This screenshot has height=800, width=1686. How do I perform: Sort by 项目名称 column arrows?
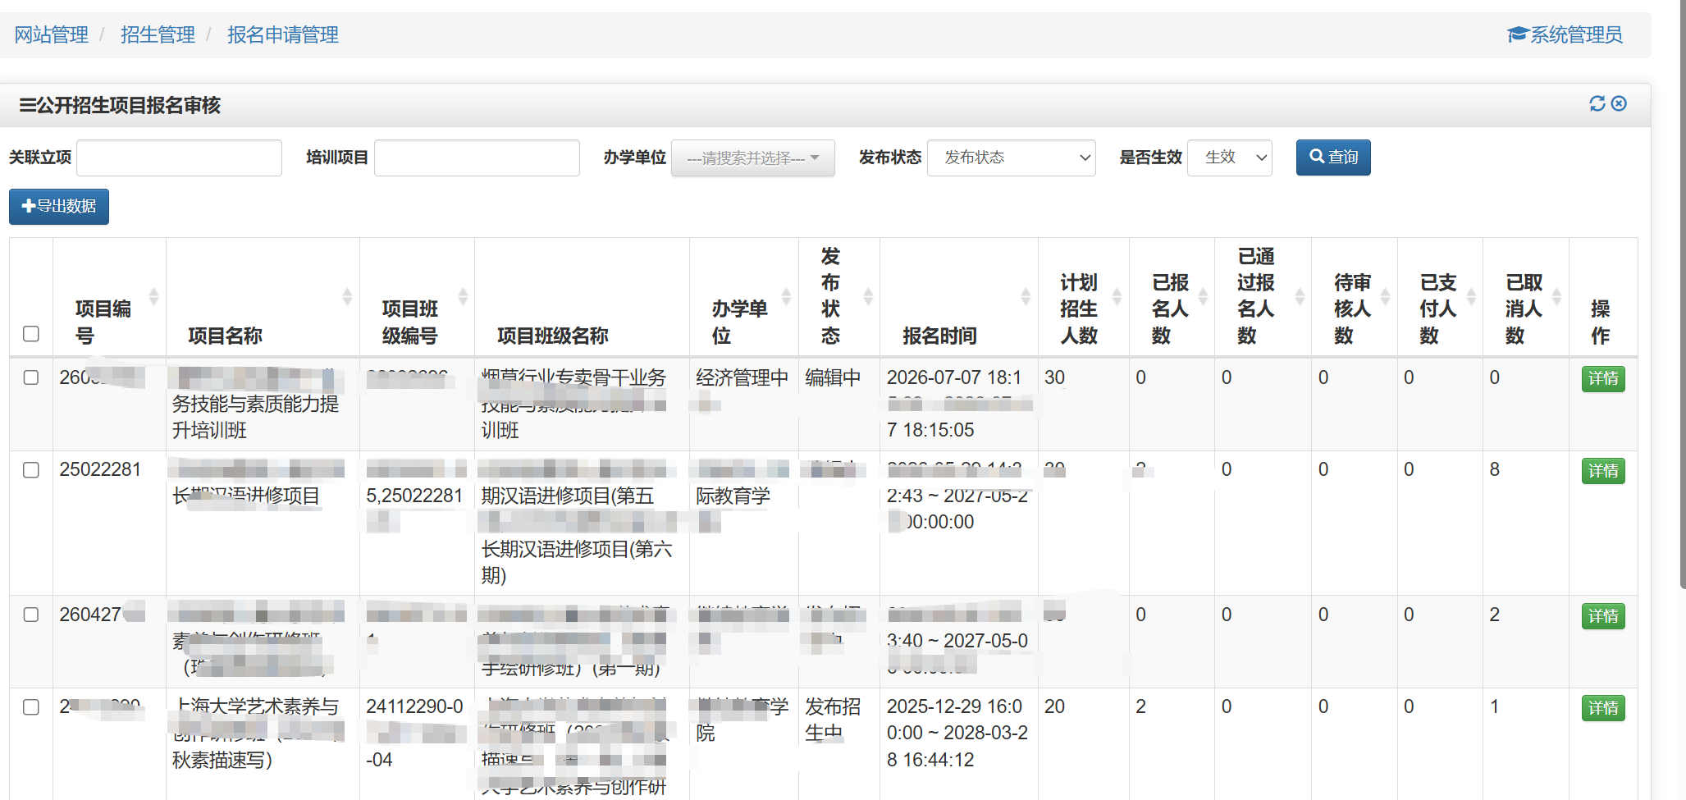[x=347, y=296]
